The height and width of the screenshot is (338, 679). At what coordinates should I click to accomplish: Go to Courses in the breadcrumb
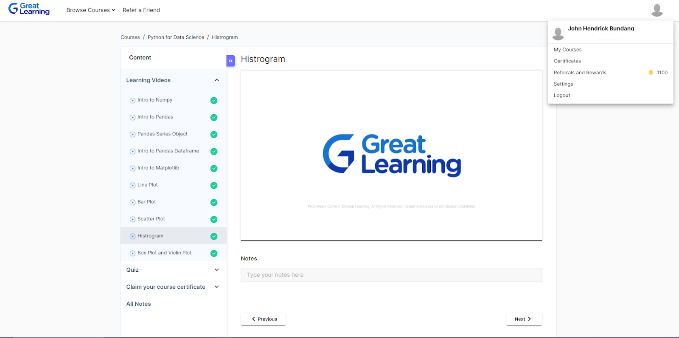point(130,37)
